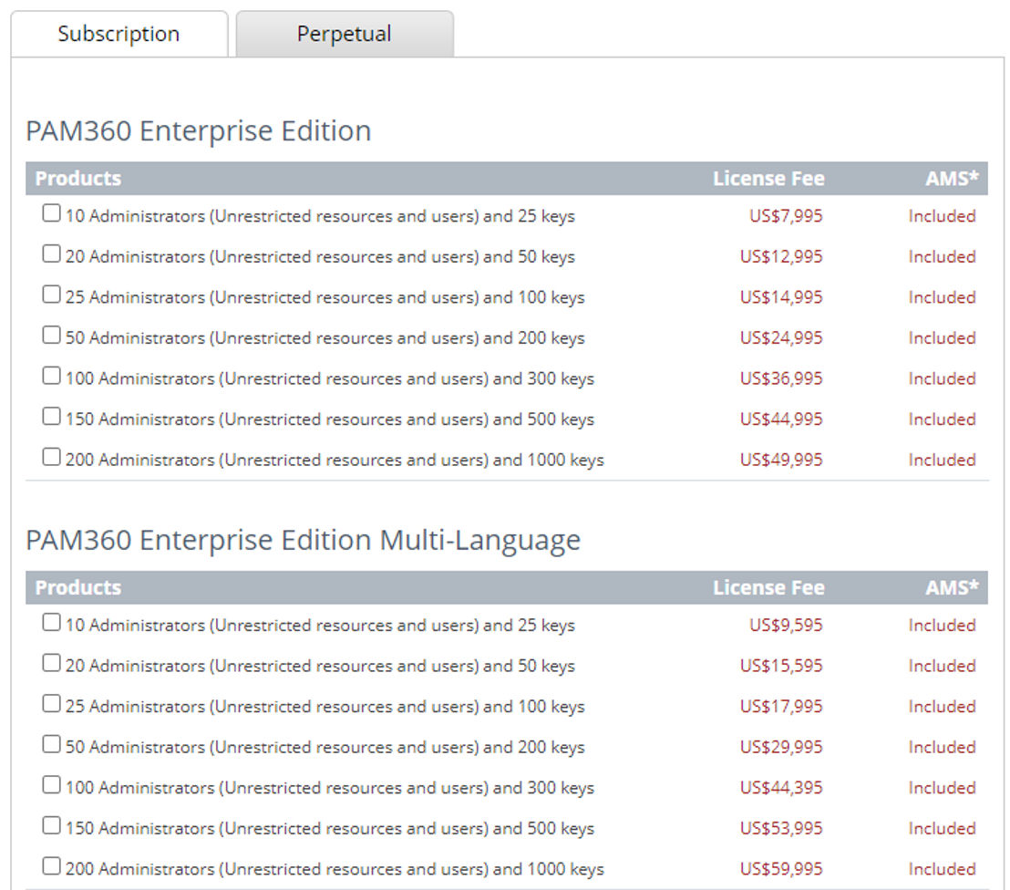The image size is (1010, 890).
Task: Click Included next to US$29,995
Action: (942, 747)
